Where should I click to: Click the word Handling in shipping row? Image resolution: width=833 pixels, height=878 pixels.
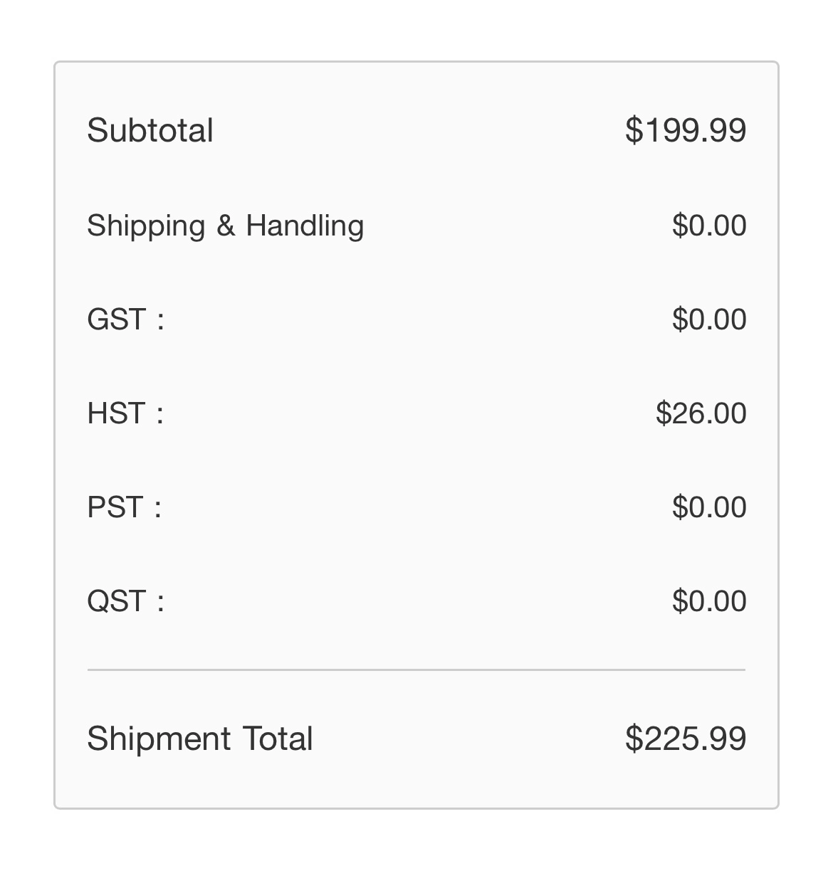click(305, 226)
